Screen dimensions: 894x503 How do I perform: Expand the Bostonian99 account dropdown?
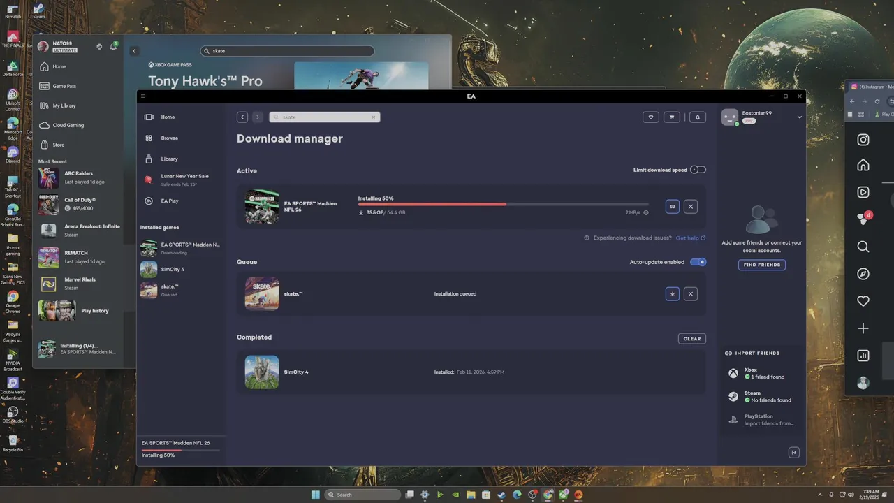[x=800, y=117]
